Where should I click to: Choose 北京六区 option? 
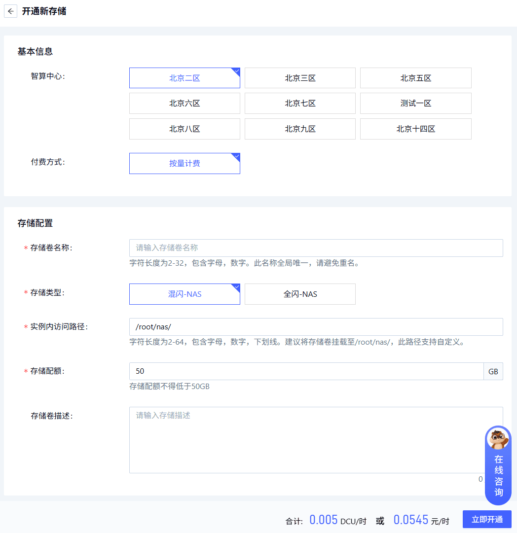click(x=185, y=104)
